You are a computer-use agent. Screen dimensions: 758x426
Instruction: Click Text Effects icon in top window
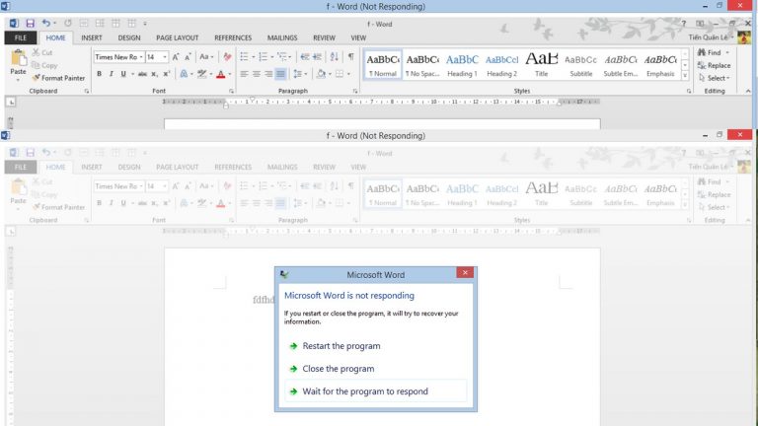click(x=184, y=74)
